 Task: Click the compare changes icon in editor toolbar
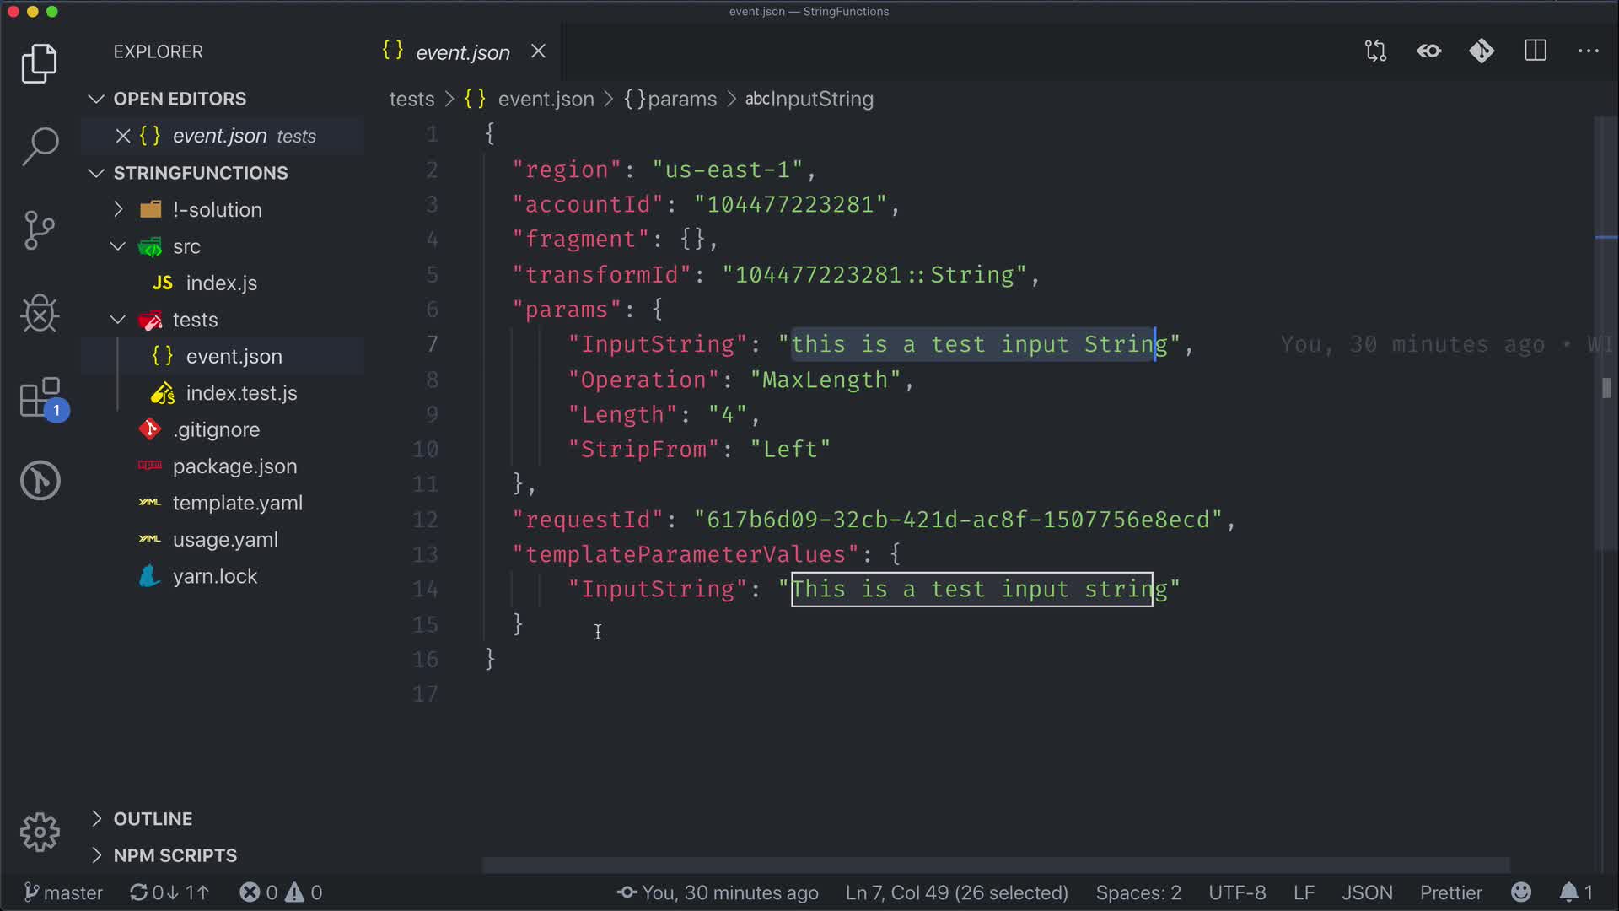click(x=1375, y=51)
